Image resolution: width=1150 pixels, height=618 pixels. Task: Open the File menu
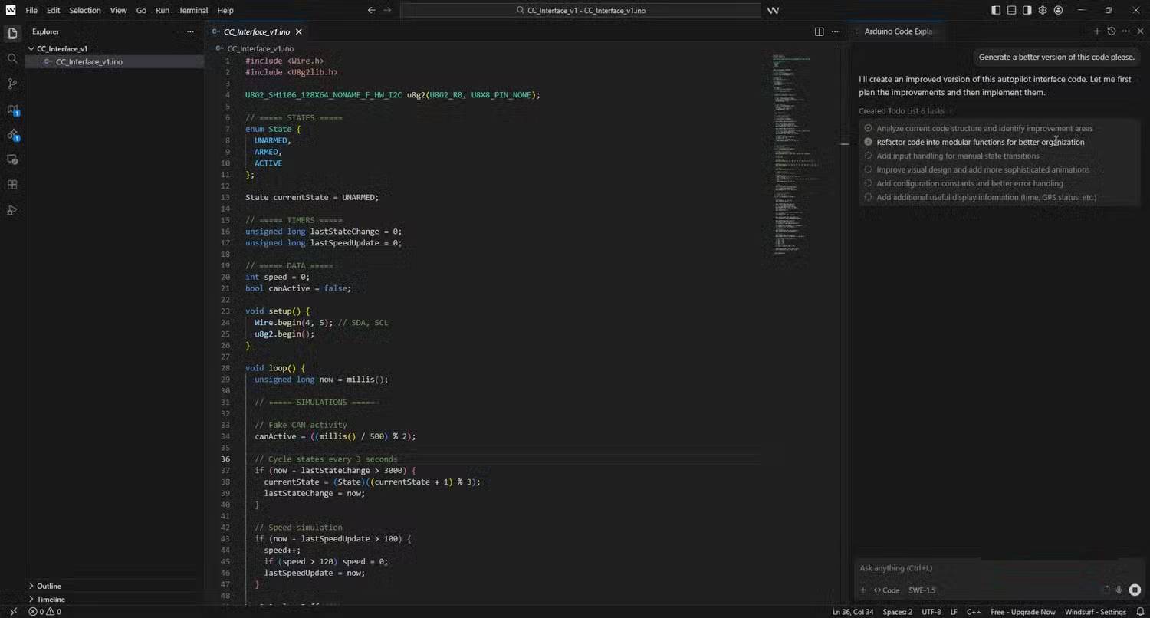click(31, 10)
